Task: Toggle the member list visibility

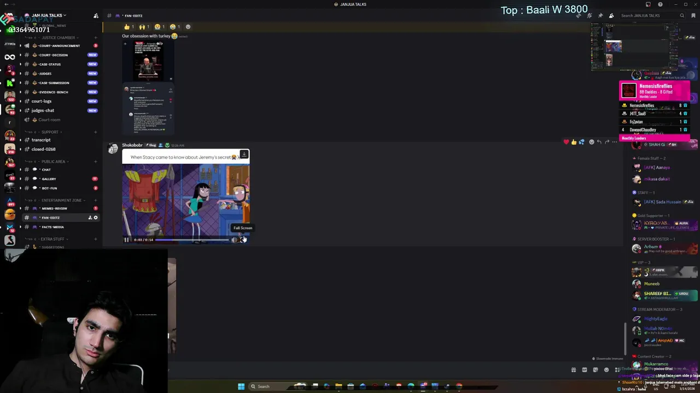Action: (x=611, y=15)
